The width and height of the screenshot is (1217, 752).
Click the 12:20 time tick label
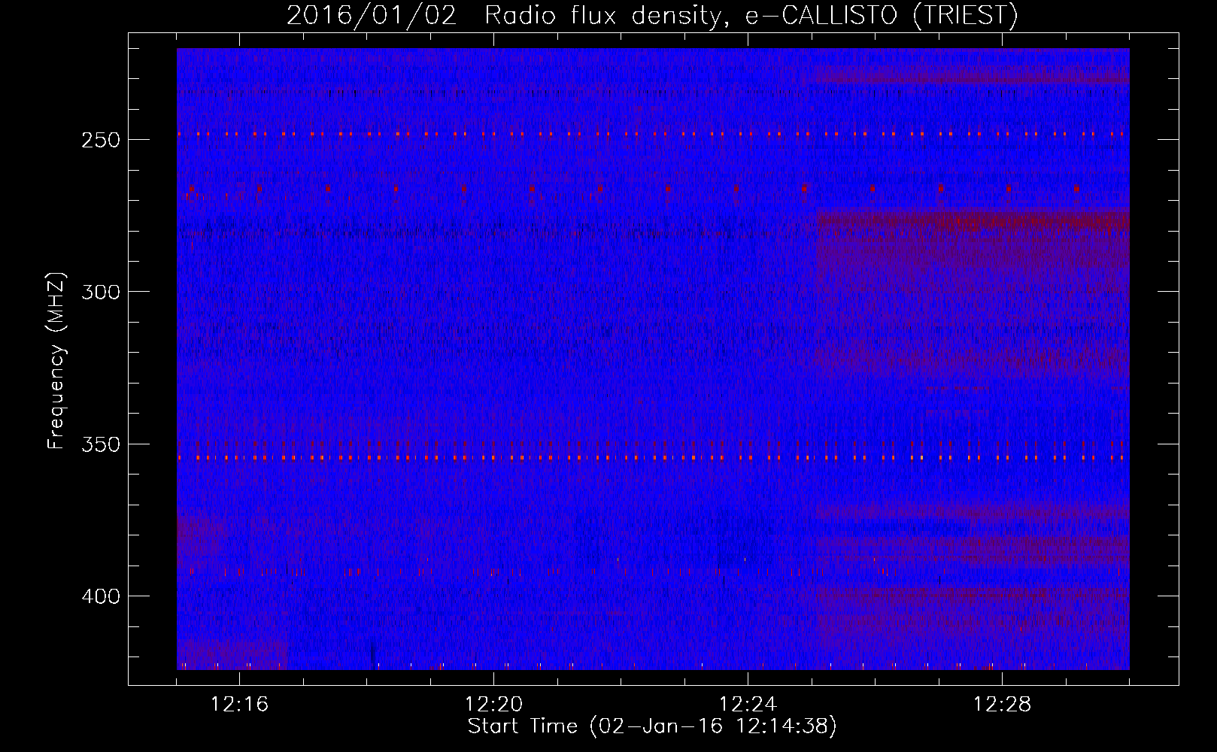[493, 705]
